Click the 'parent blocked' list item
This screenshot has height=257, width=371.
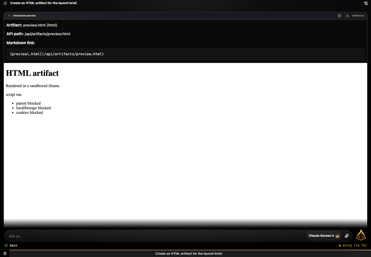click(x=28, y=103)
